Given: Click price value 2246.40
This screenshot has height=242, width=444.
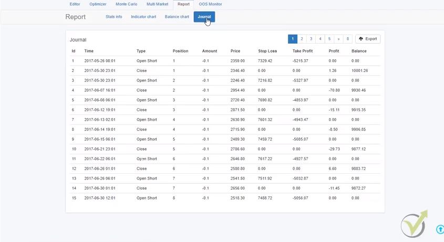Looking at the screenshot, I should click(238, 80).
